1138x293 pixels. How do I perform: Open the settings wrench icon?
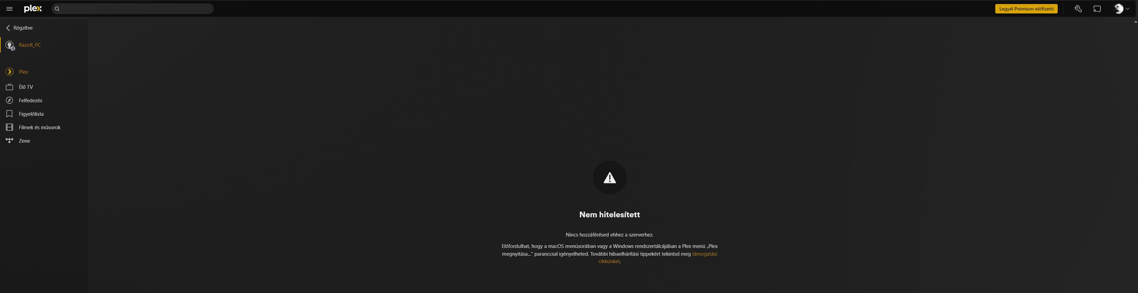(1078, 9)
